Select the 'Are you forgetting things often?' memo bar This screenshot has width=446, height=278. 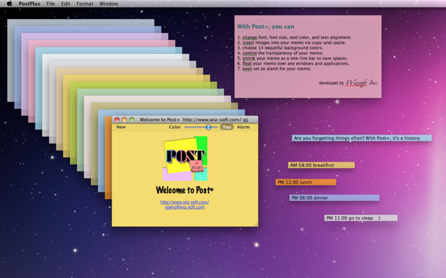click(361, 138)
